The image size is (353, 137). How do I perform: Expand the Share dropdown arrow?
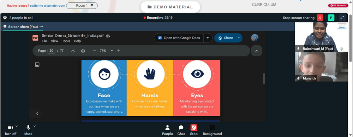(239, 38)
